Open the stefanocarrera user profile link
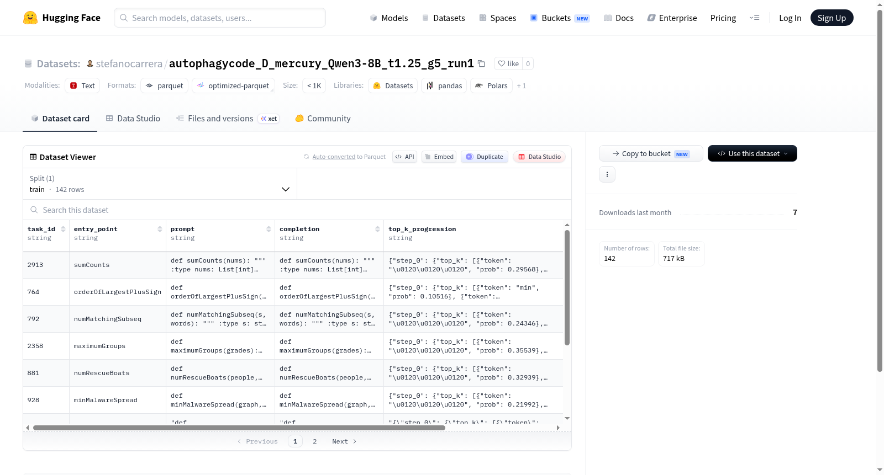This screenshot has height=475, width=884. pyautogui.click(x=129, y=63)
